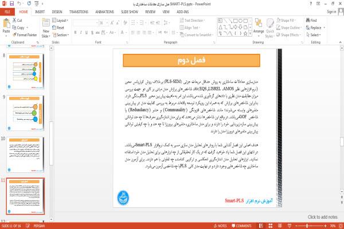Open the DESIGN tab

(57, 11)
